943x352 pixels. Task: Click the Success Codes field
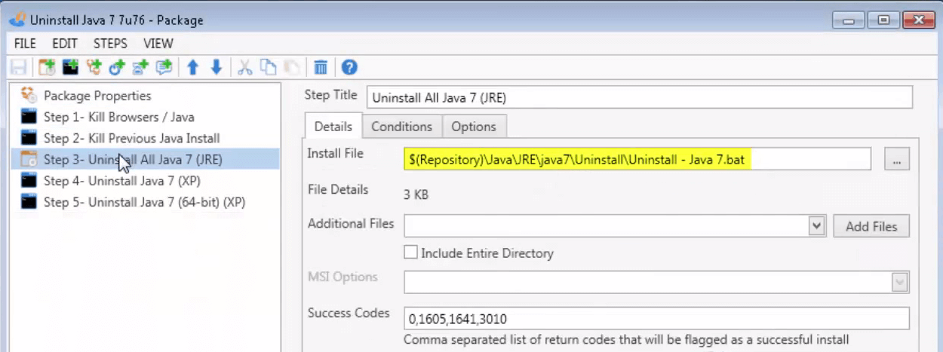tap(656, 319)
